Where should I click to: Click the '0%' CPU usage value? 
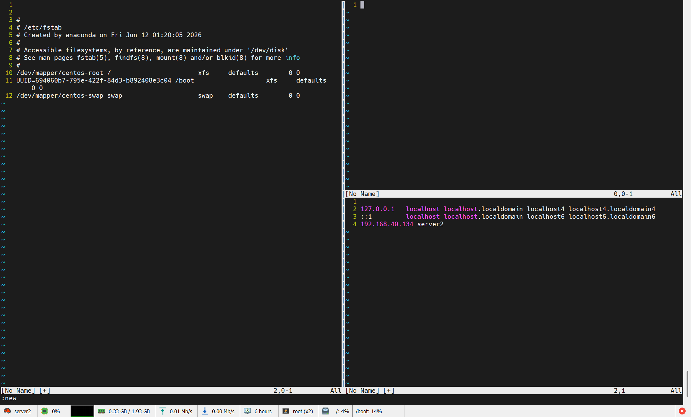point(56,411)
